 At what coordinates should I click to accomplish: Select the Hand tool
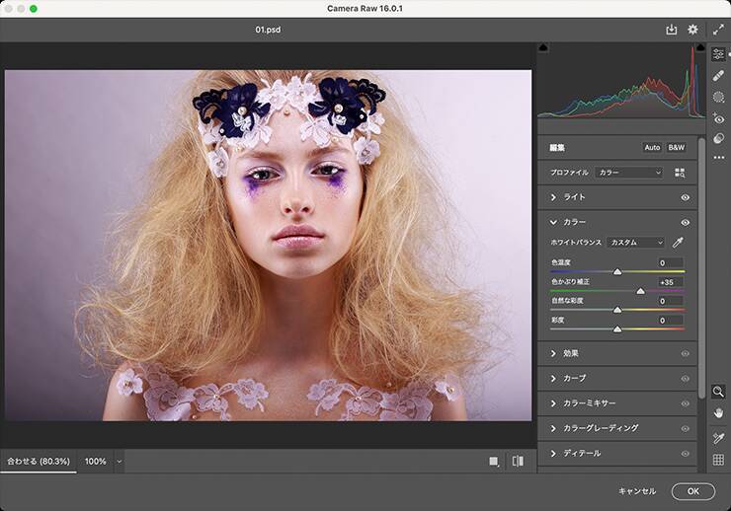(718, 412)
